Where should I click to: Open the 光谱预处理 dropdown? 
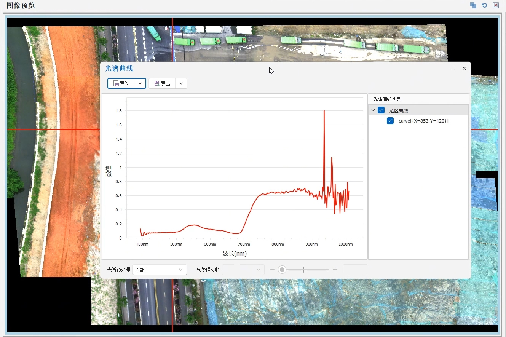(x=160, y=270)
